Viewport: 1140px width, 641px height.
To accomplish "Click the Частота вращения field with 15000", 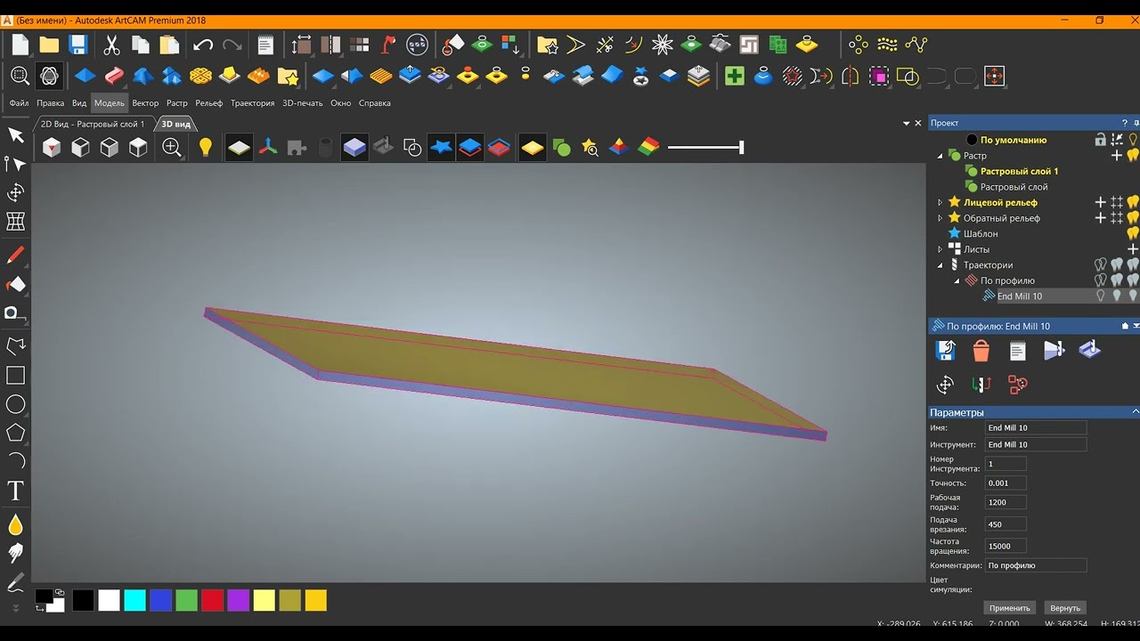I will [x=1006, y=546].
